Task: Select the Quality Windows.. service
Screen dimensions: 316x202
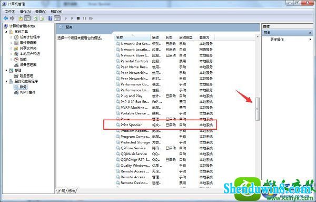Action: [164, 166]
